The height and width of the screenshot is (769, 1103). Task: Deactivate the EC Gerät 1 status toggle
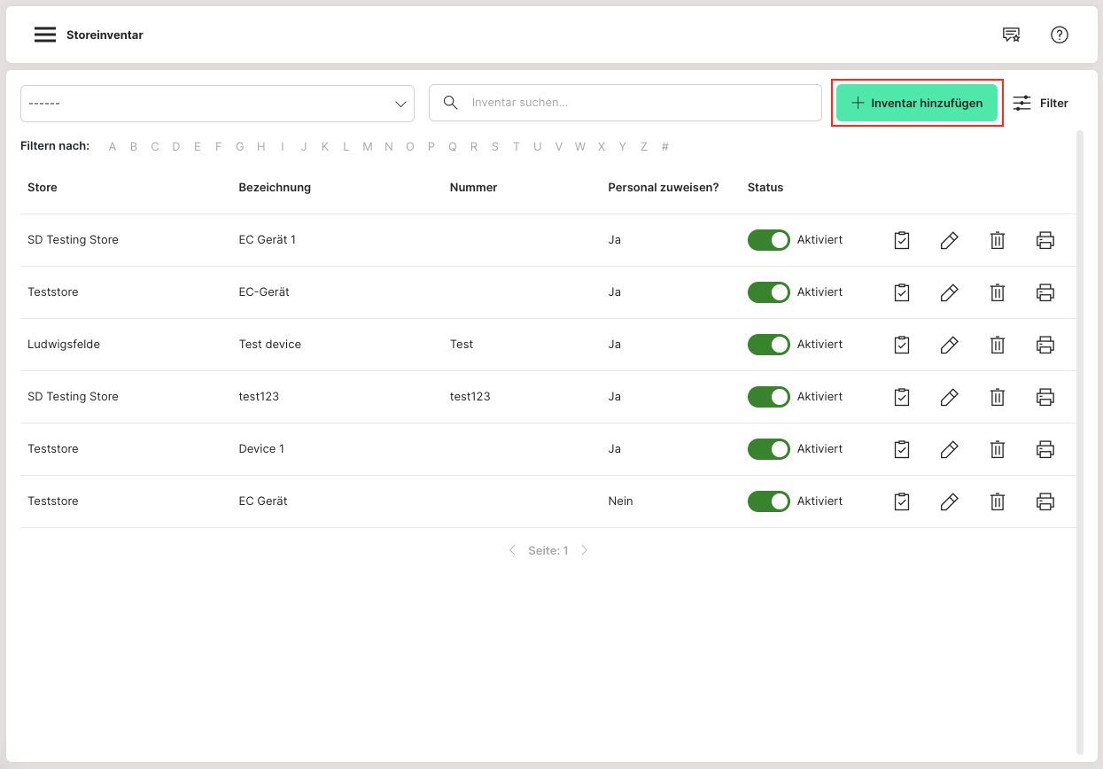[768, 240]
